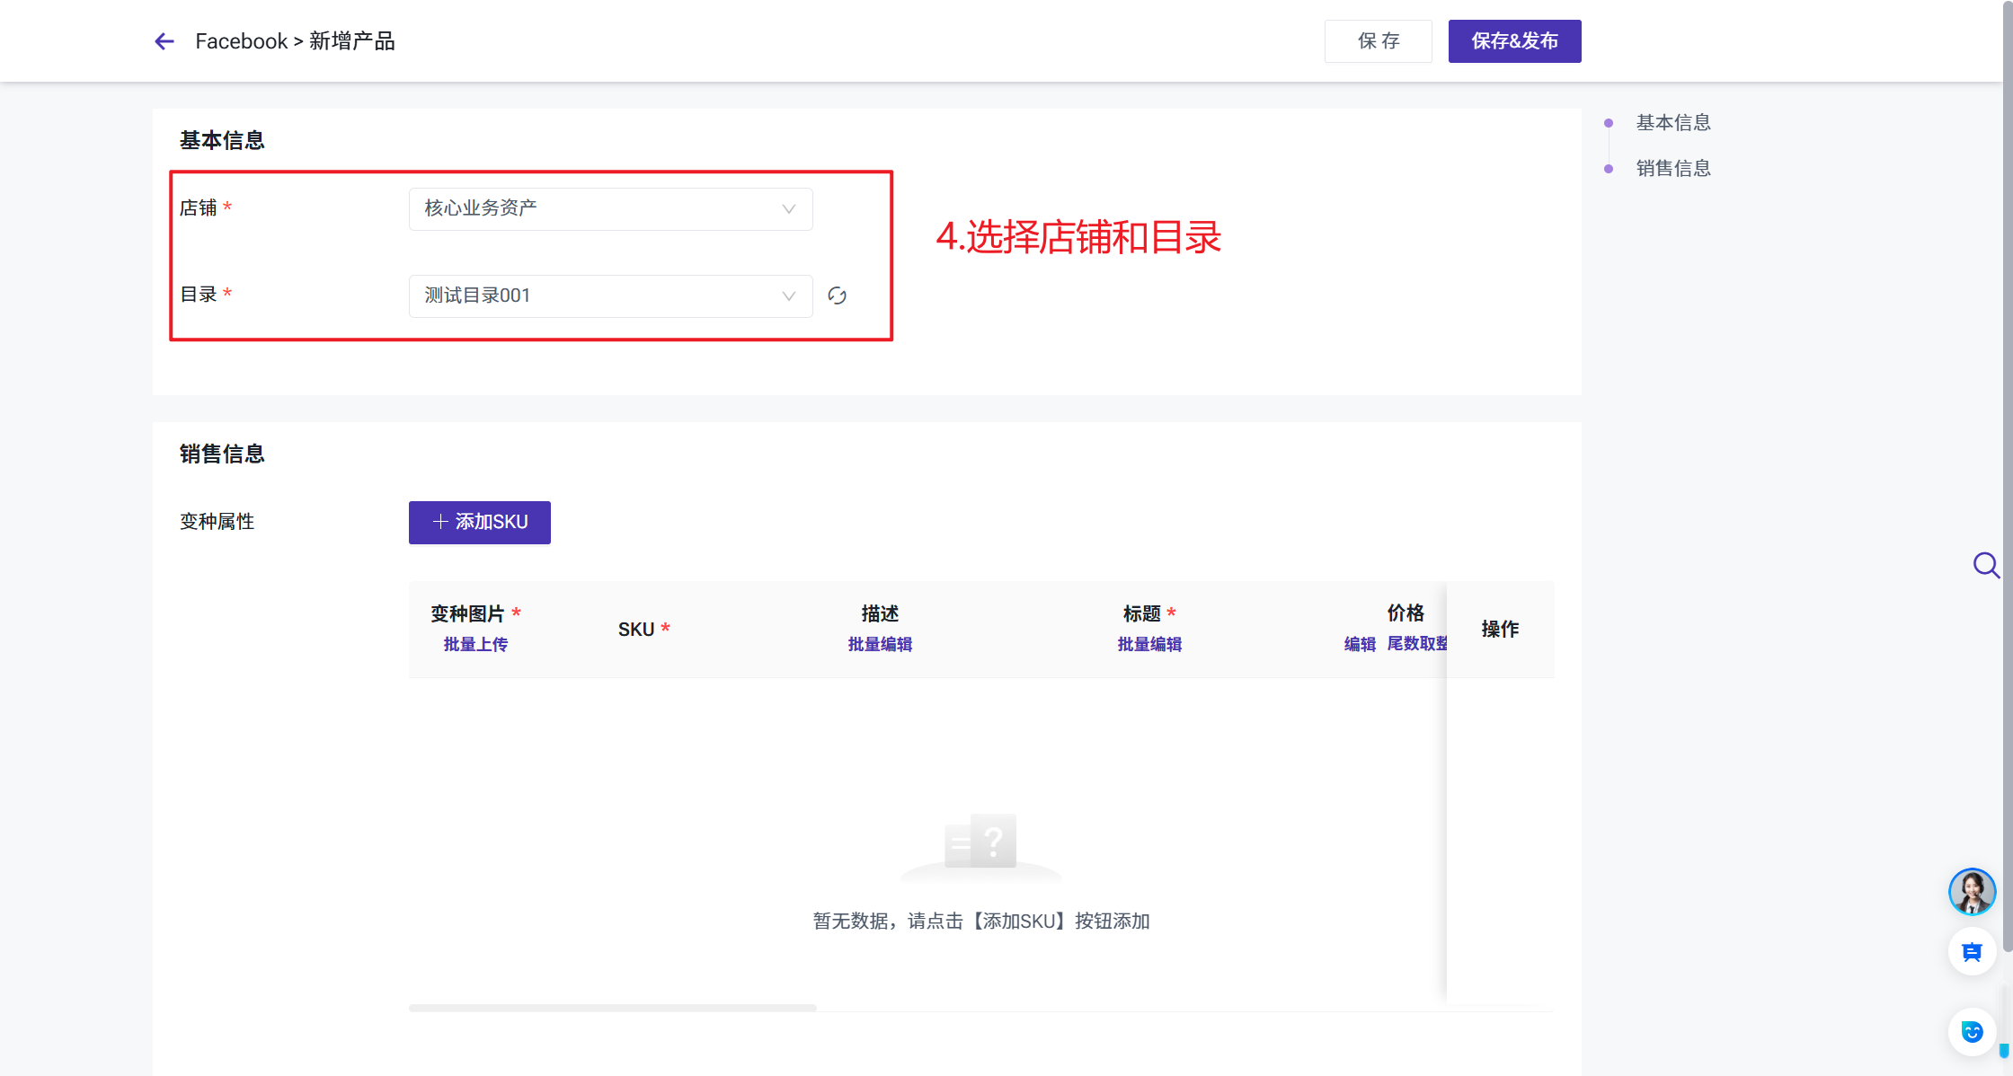Click the plus icon on 添加SKU button
The width and height of the screenshot is (2013, 1076).
point(440,522)
